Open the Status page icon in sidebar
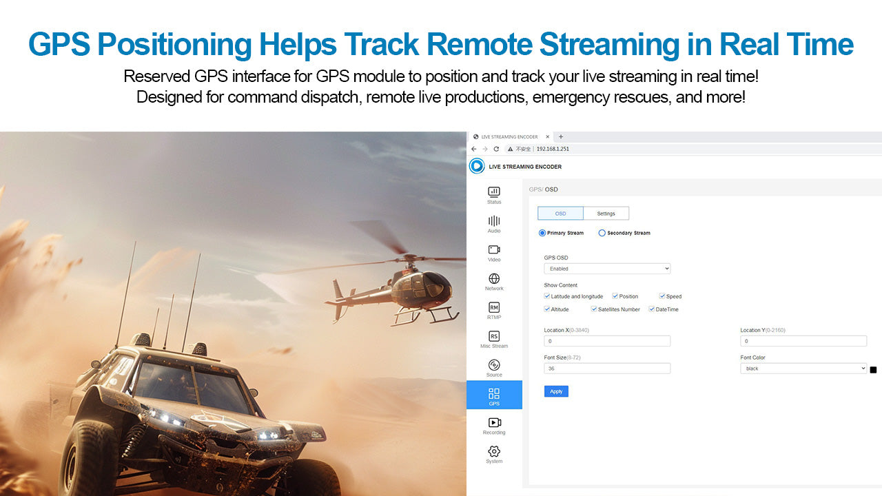The image size is (882, 496). [x=494, y=192]
